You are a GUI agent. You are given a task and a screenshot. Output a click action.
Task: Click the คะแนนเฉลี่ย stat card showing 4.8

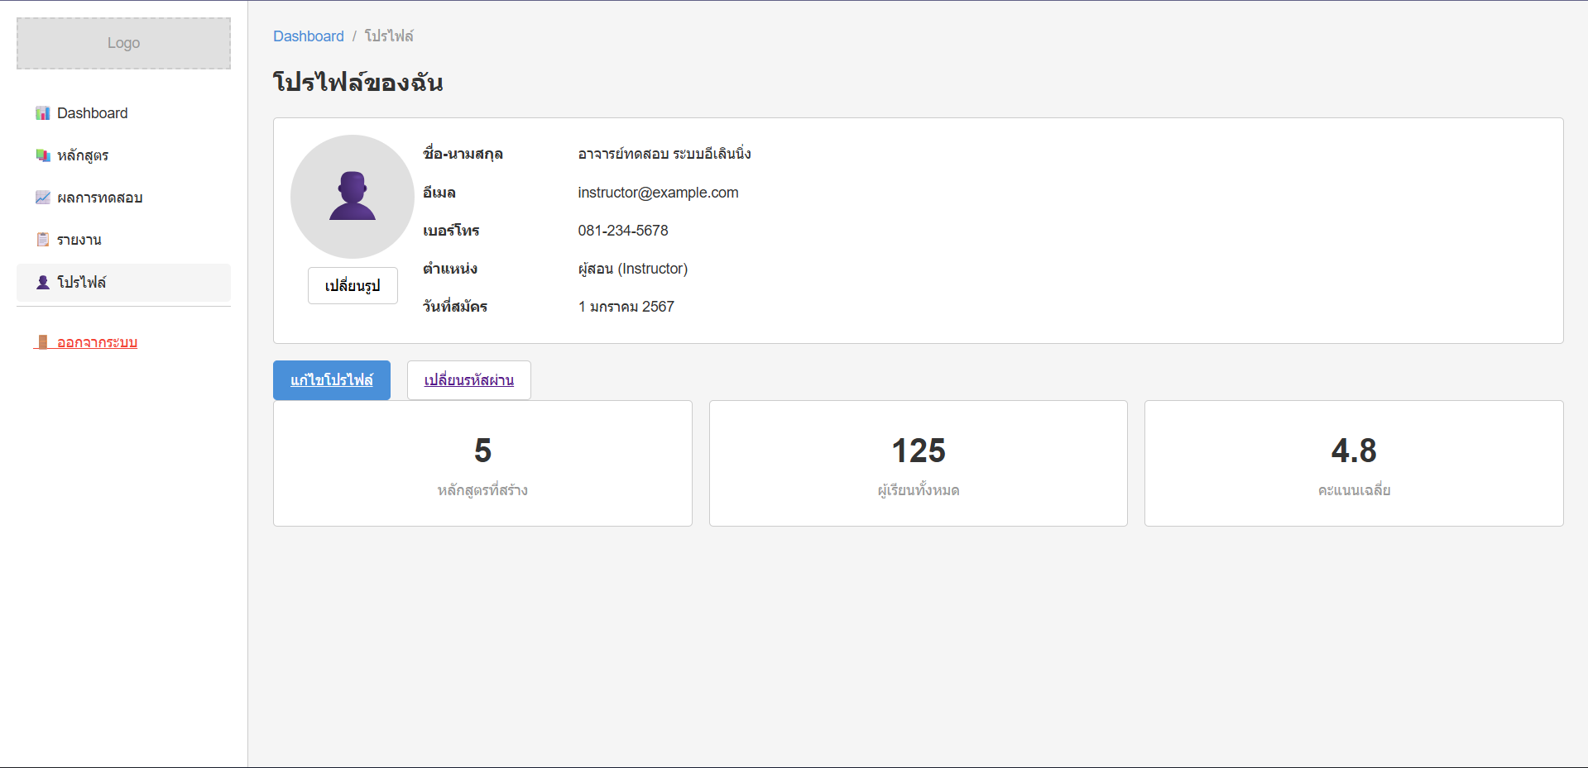[1354, 463]
